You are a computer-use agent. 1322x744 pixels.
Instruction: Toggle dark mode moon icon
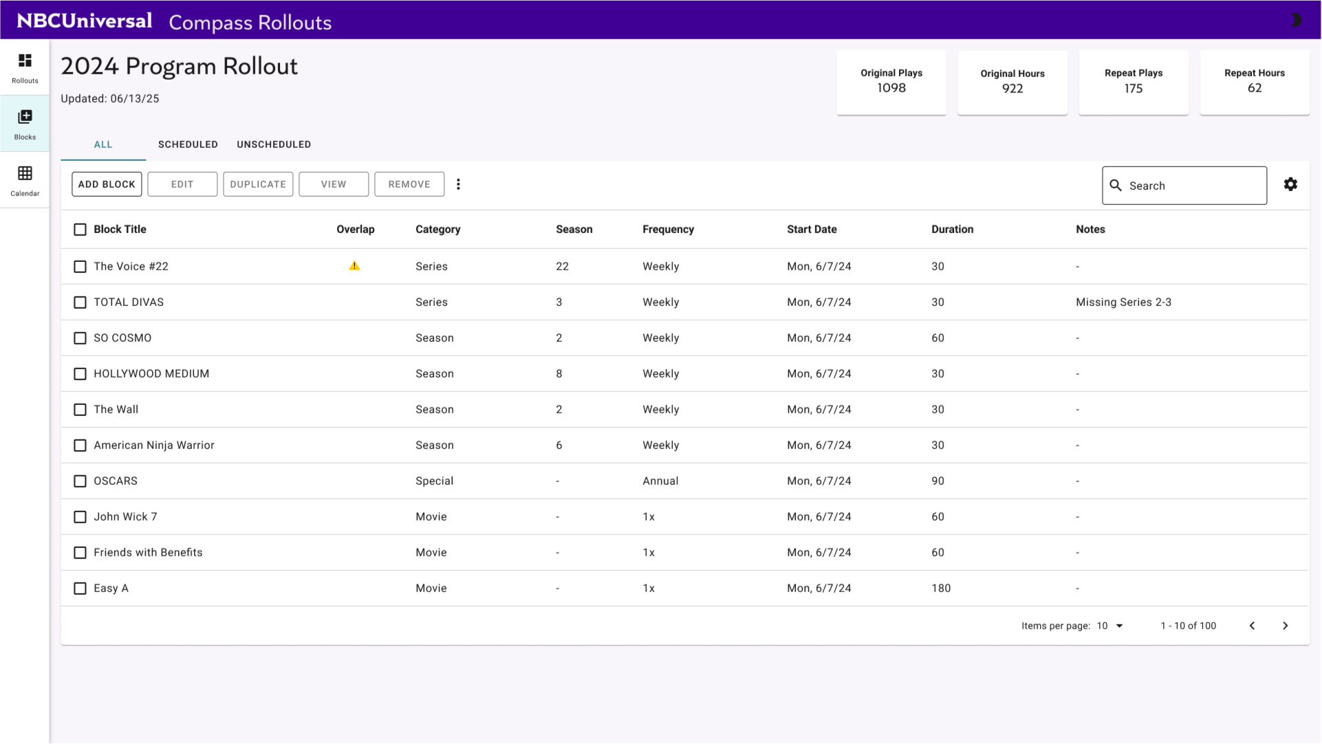pyautogui.click(x=1295, y=20)
